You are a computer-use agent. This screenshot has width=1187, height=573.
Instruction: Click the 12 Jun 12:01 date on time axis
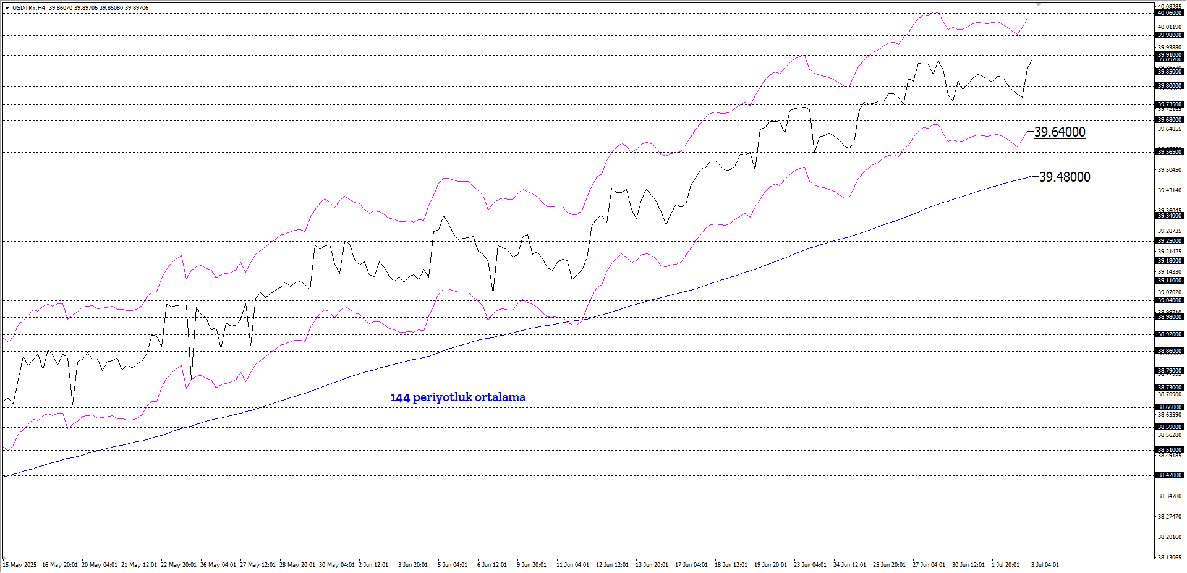pos(612,565)
